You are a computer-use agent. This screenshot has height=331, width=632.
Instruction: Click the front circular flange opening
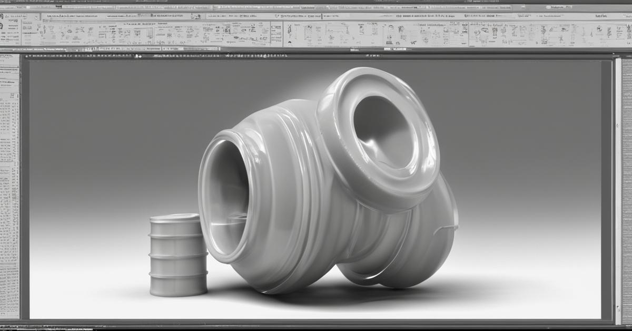pyautogui.click(x=224, y=195)
